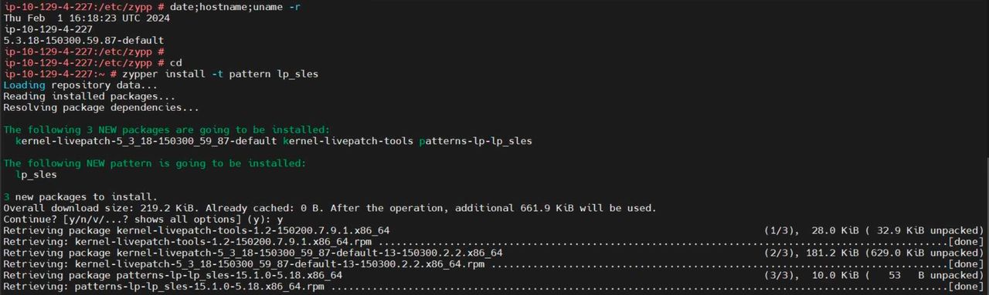Click the green 'NEW pattern' heading line
The image size is (989, 295).
(x=155, y=163)
